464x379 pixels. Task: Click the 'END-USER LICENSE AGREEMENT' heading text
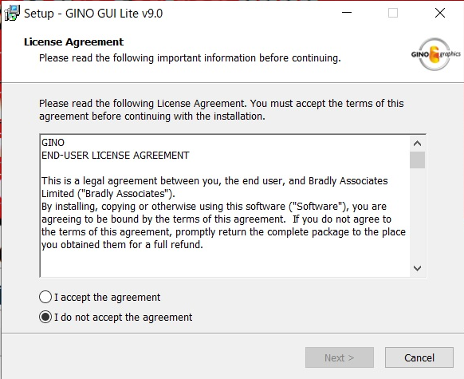coord(115,156)
